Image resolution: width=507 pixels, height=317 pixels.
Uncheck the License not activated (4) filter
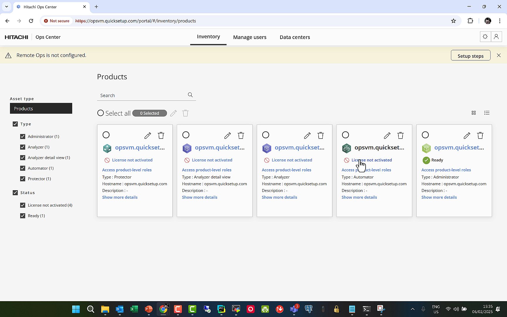(x=23, y=205)
